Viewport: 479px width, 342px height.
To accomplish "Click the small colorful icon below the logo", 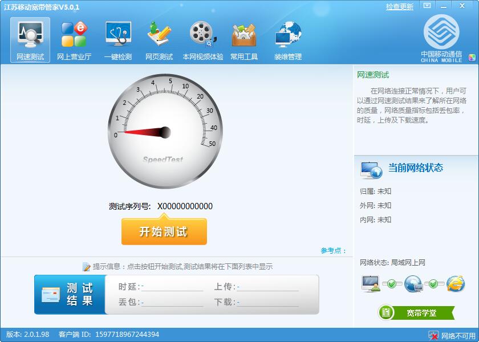I will (x=470, y=57).
